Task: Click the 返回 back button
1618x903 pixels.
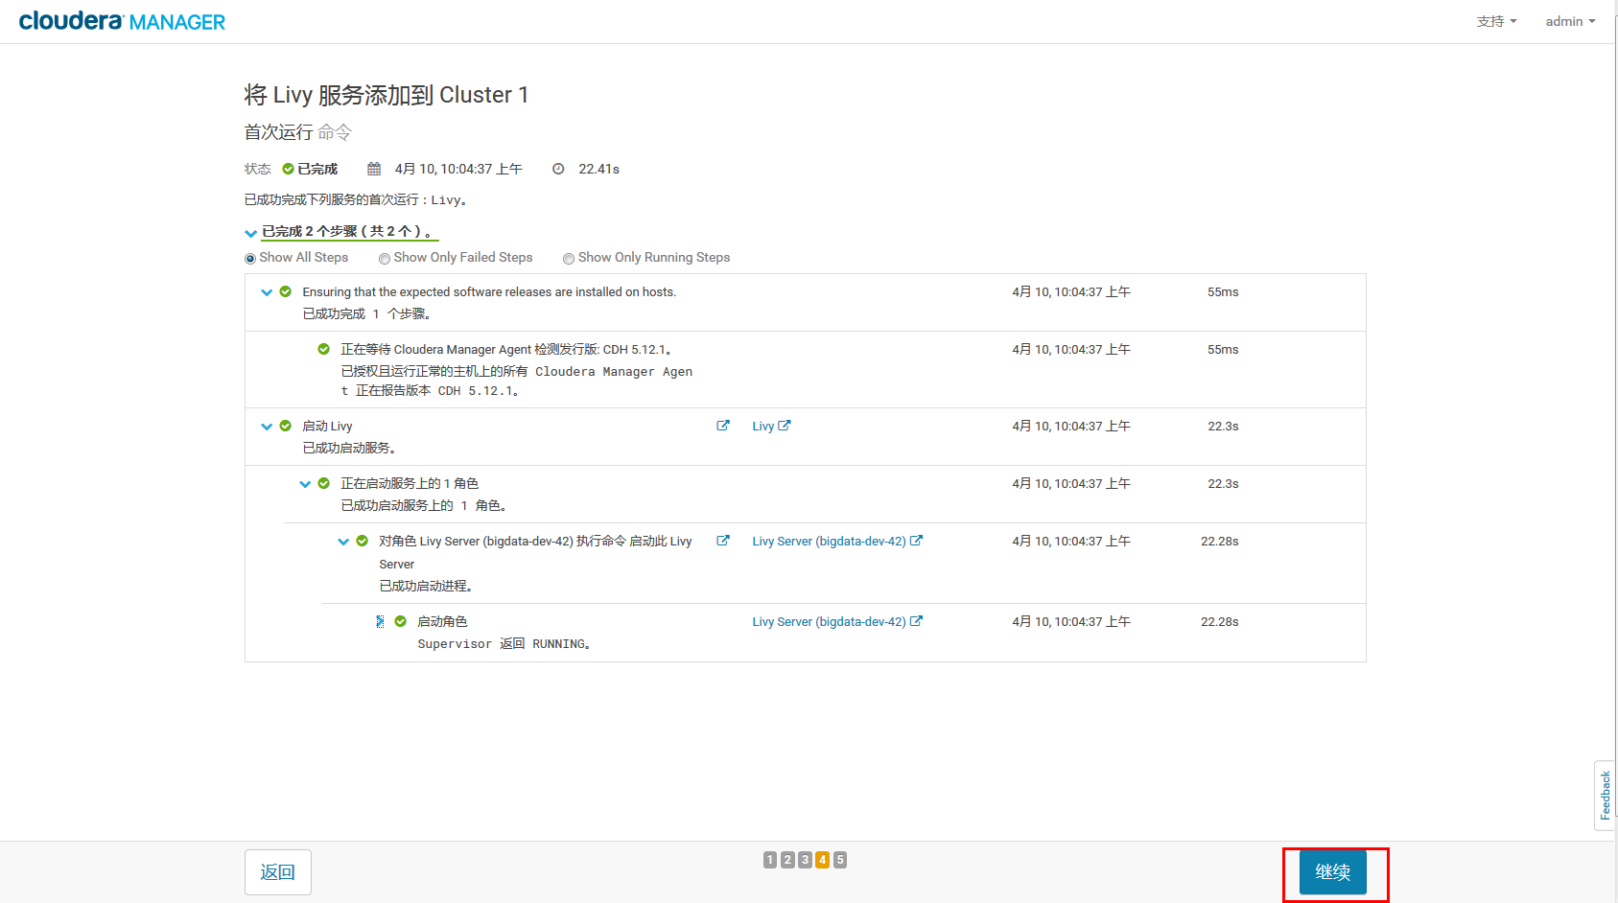Action: [278, 872]
